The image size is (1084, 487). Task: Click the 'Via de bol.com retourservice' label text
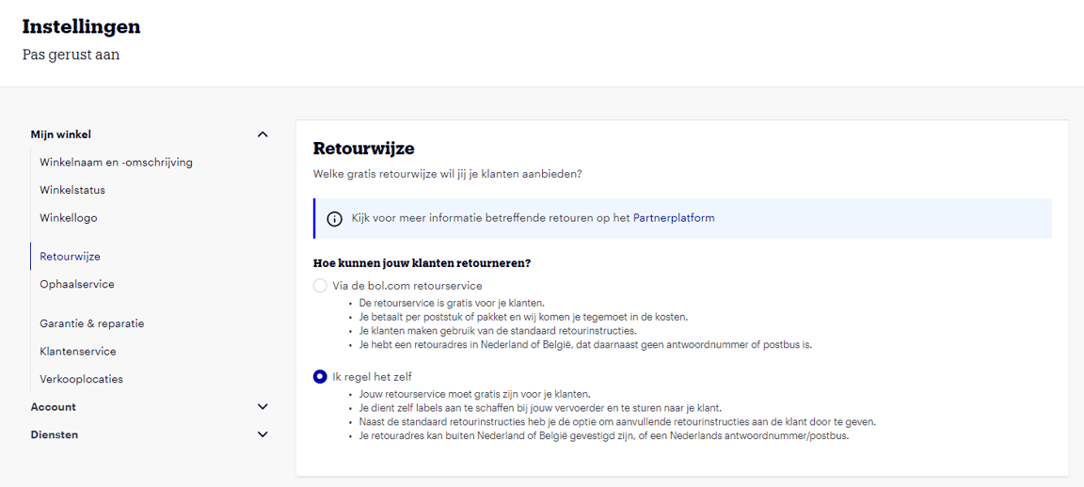[x=407, y=285]
